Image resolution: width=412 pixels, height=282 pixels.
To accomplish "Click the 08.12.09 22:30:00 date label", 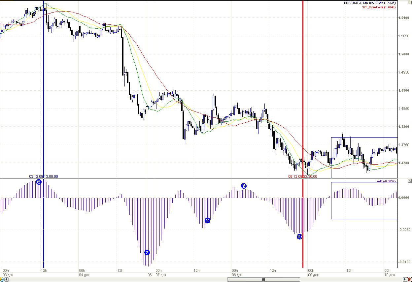I will click(x=303, y=176).
